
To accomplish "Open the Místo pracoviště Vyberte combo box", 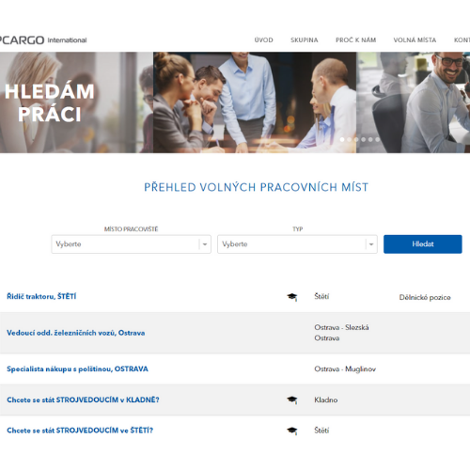I will point(131,244).
